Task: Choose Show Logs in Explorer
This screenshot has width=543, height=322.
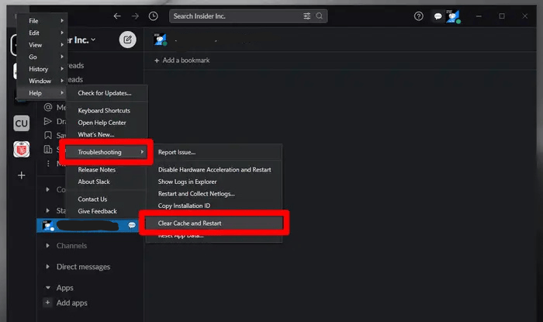Action: [x=188, y=182]
